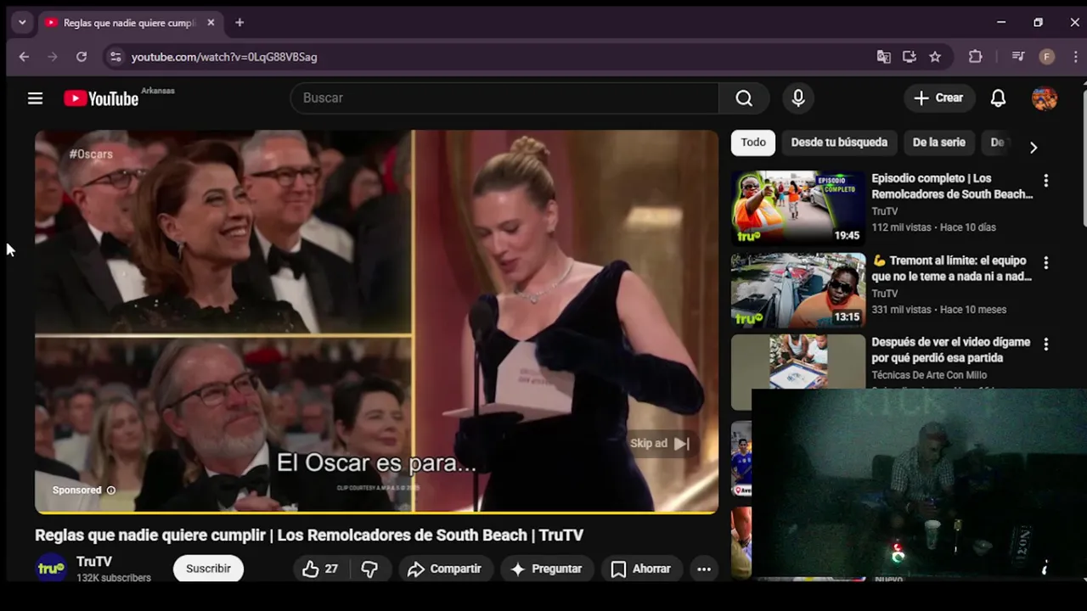Click the #Oscars hashtag in the ad
Image resolution: width=1087 pixels, height=611 pixels.
(91, 154)
